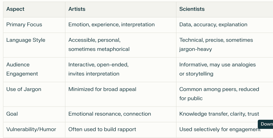Screen dimensions: 273x138
Task: Click the Aspect column header
Action: click(16, 9)
